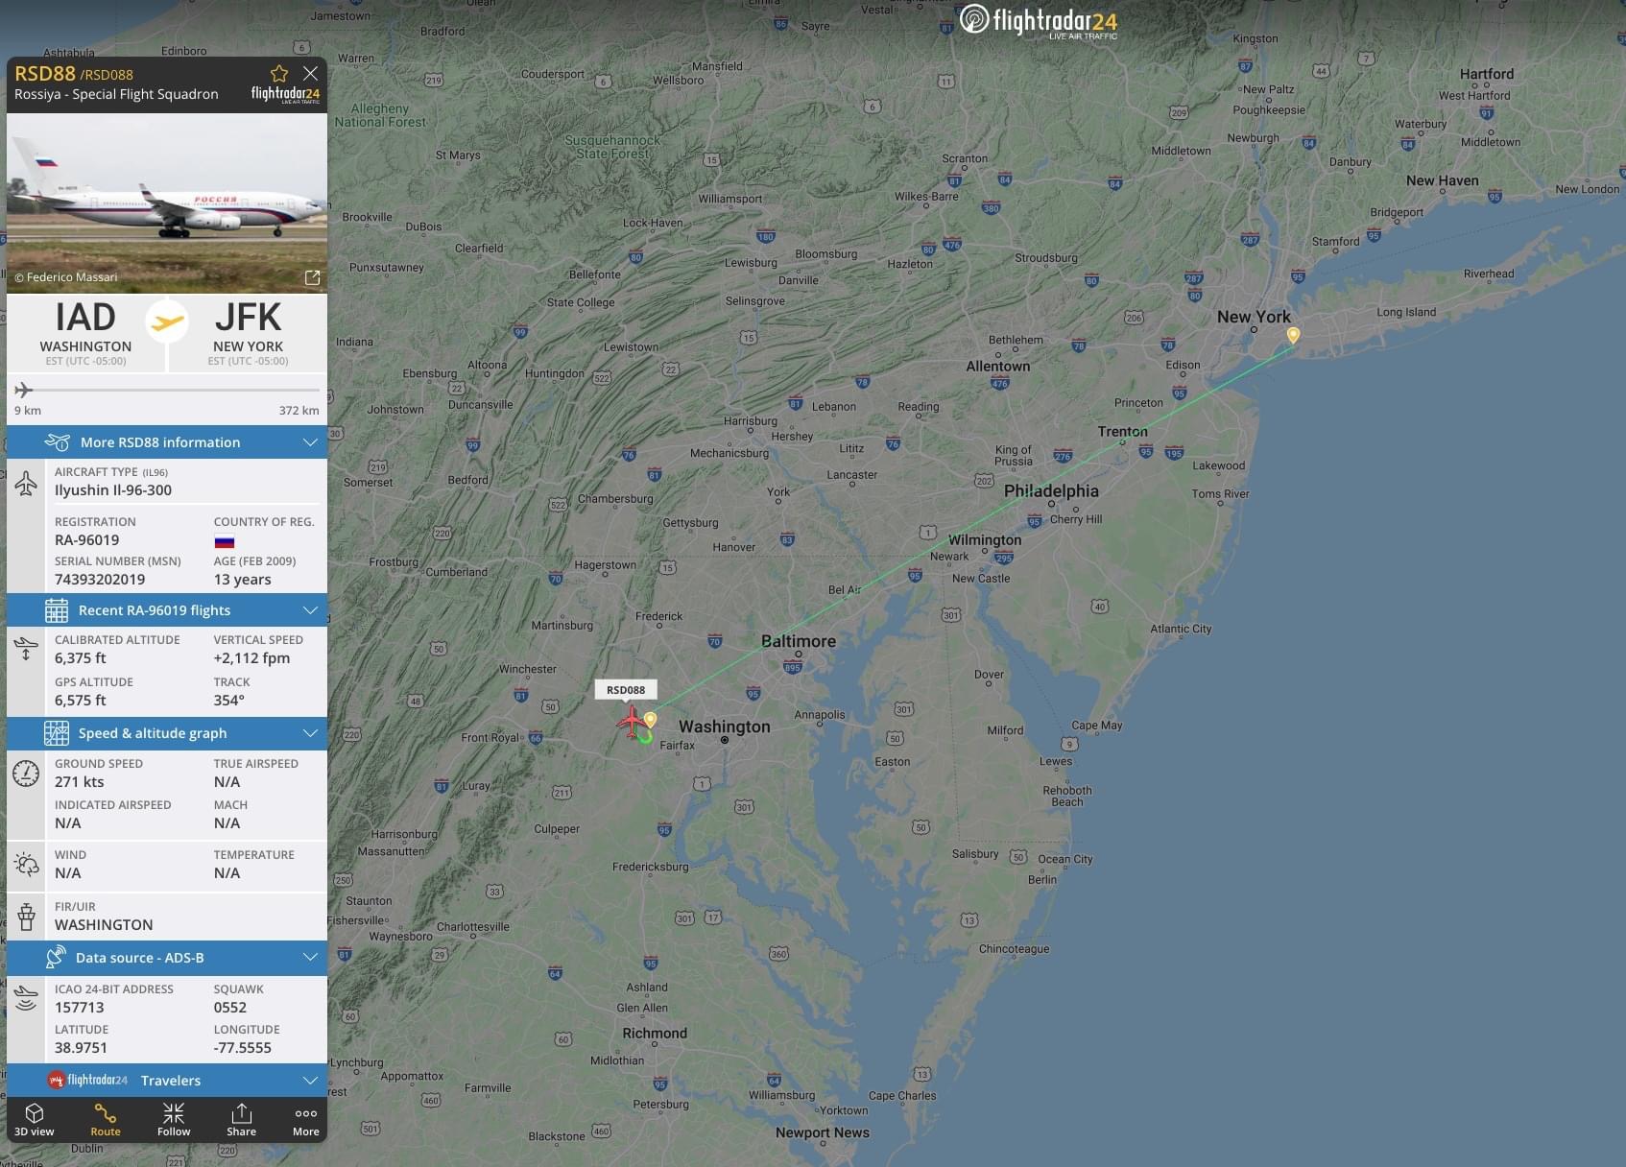Open aircraft photo in external link icon
The width and height of the screenshot is (1626, 1167).
tap(312, 277)
